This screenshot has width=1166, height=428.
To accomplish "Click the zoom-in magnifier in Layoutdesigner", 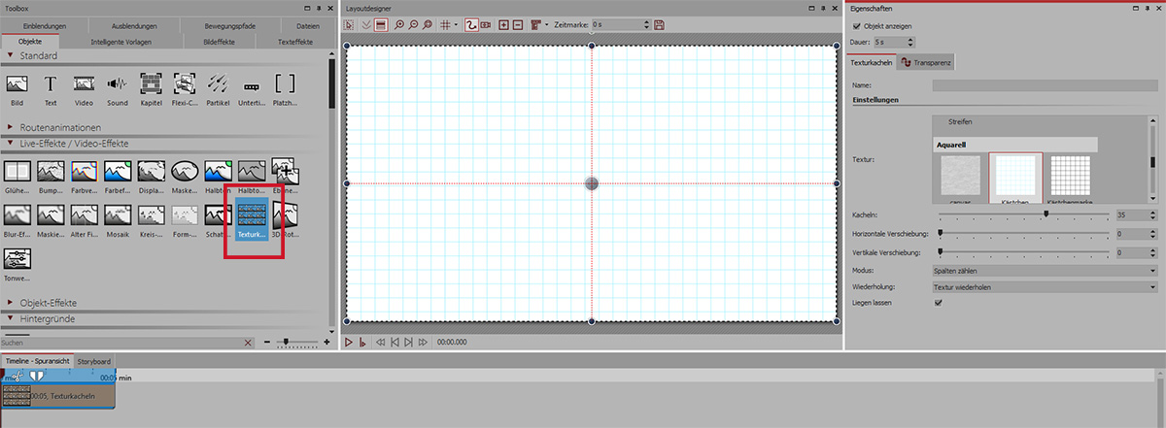I will (399, 23).
